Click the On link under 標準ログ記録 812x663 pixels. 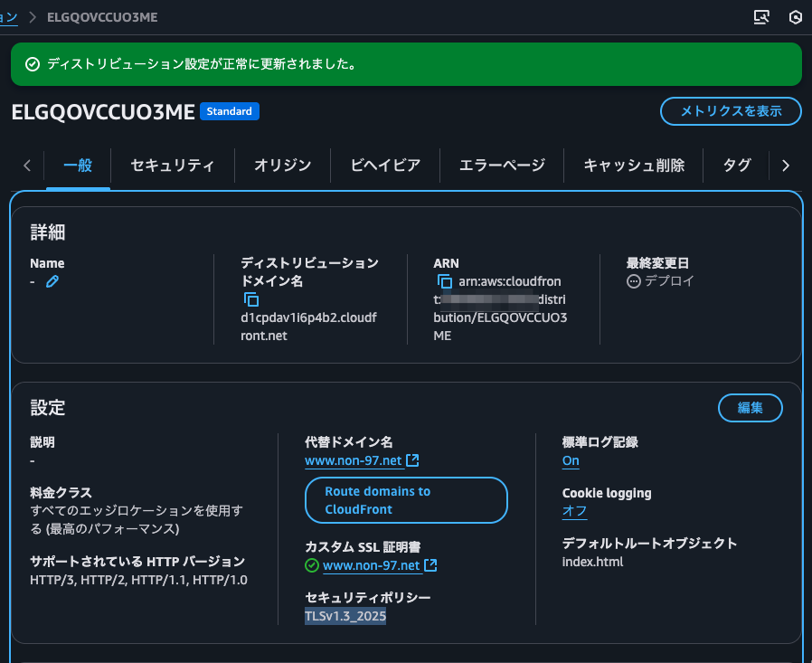(x=571, y=460)
